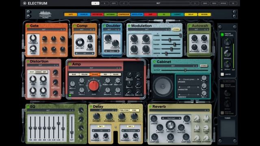Open the Distortion preset selector
This screenshot has height=146, width=260.
[x=43, y=65]
